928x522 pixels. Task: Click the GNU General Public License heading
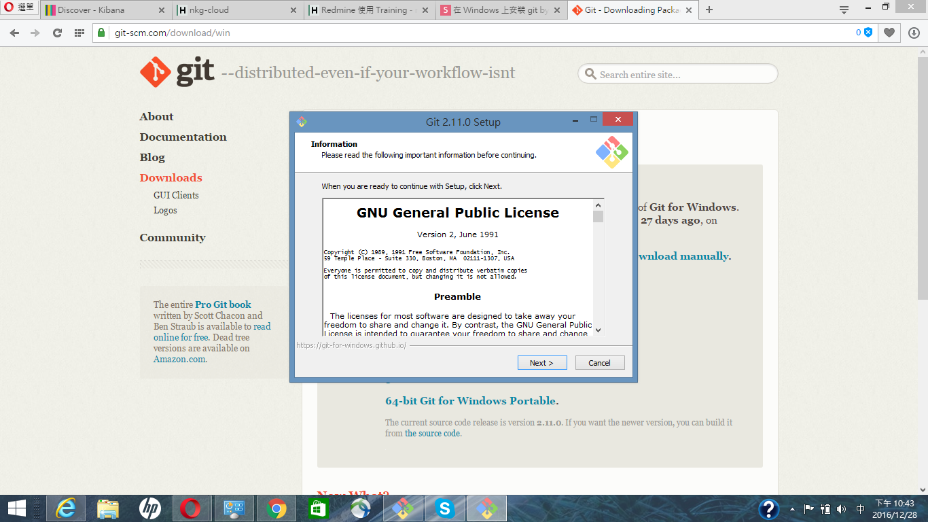458,213
